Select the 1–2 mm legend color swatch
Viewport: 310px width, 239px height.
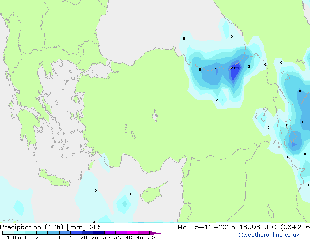[31, 233]
